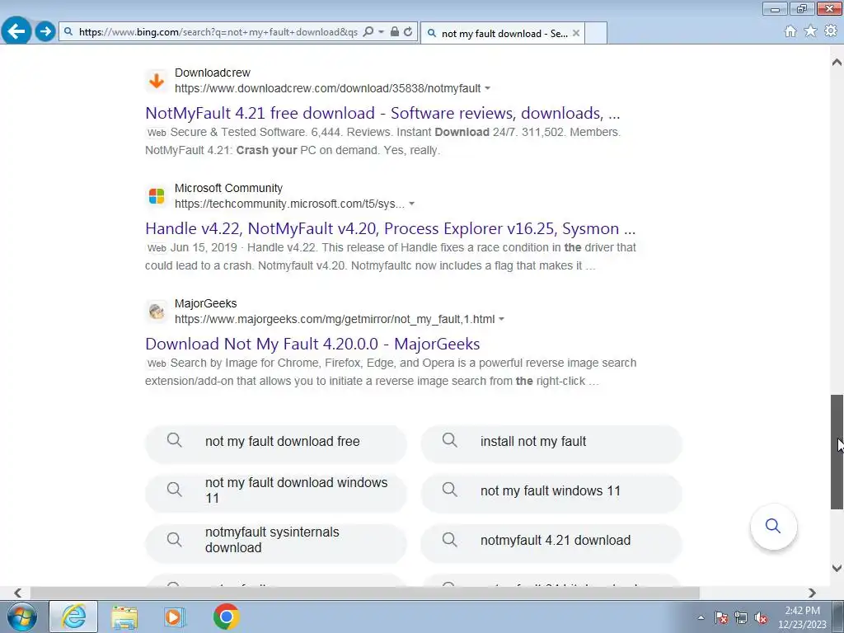Open the Windows Start menu
The height and width of the screenshot is (633, 844).
tap(22, 617)
